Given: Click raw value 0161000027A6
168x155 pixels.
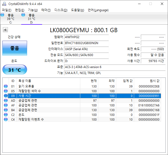Looking at the screenshot, I should [149, 105].
